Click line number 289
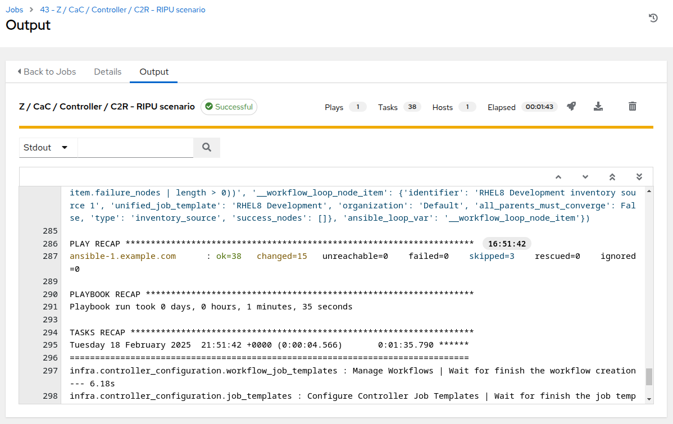This screenshot has width=673, height=424. tap(50, 281)
